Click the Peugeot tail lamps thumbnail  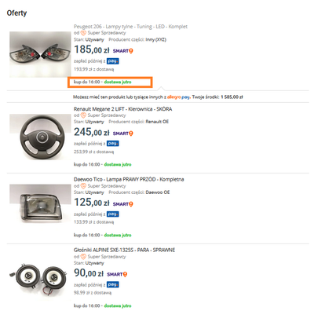click(40, 54)
